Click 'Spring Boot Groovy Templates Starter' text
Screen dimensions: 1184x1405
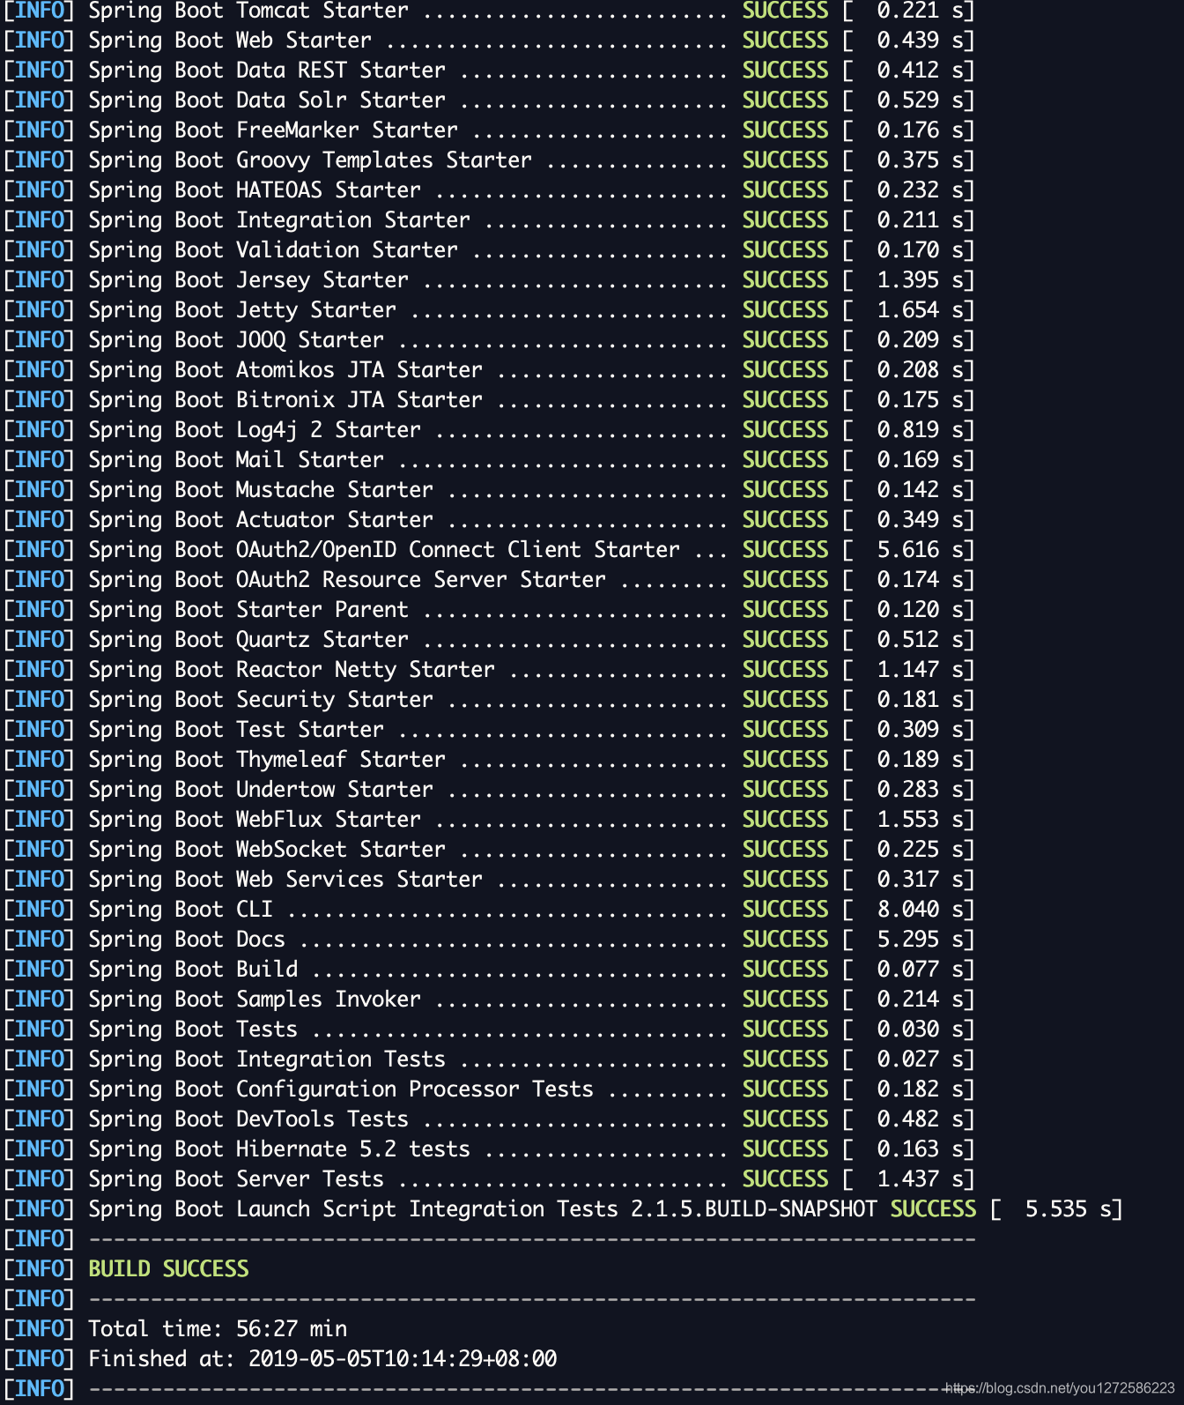coord(310,160)
